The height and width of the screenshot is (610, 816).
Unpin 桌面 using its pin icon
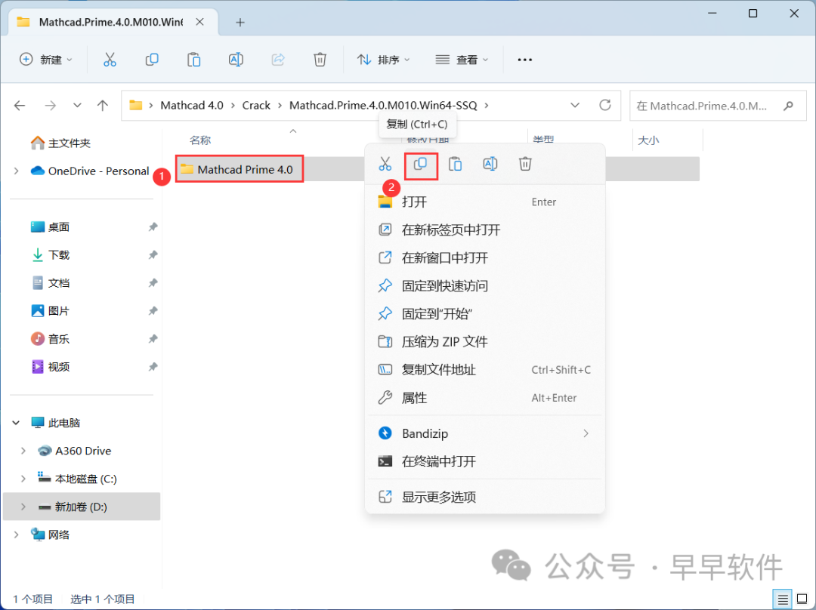point(153,226)
